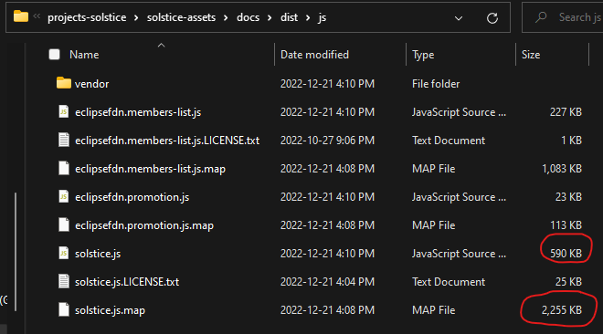Select the vendor folder name
This screenshot has height=334, width=603.
pyautogui.click(x=92, y=84)
